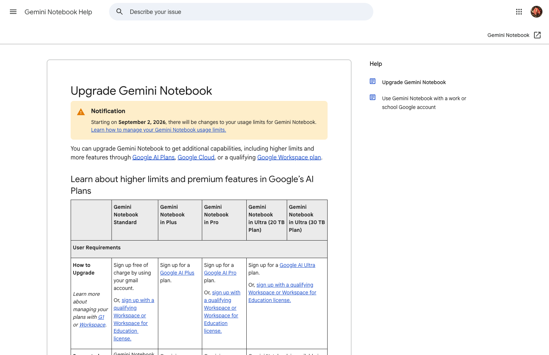Open the Standard column Workspace for Education link
The height and width of the screenshot is (355, 549).
click(134, 319)
